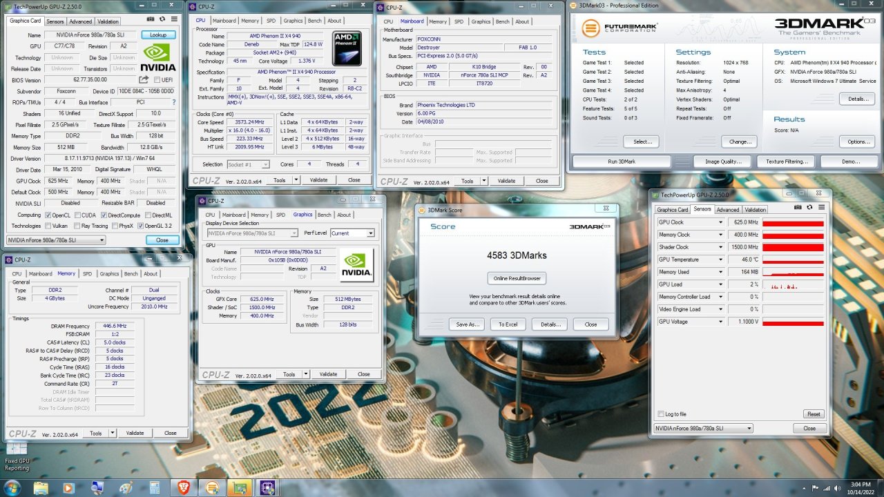Toggle the CUDA checkbox under Computing
Viewport: 884px width, 497px height.
click(x=79, y=215)
